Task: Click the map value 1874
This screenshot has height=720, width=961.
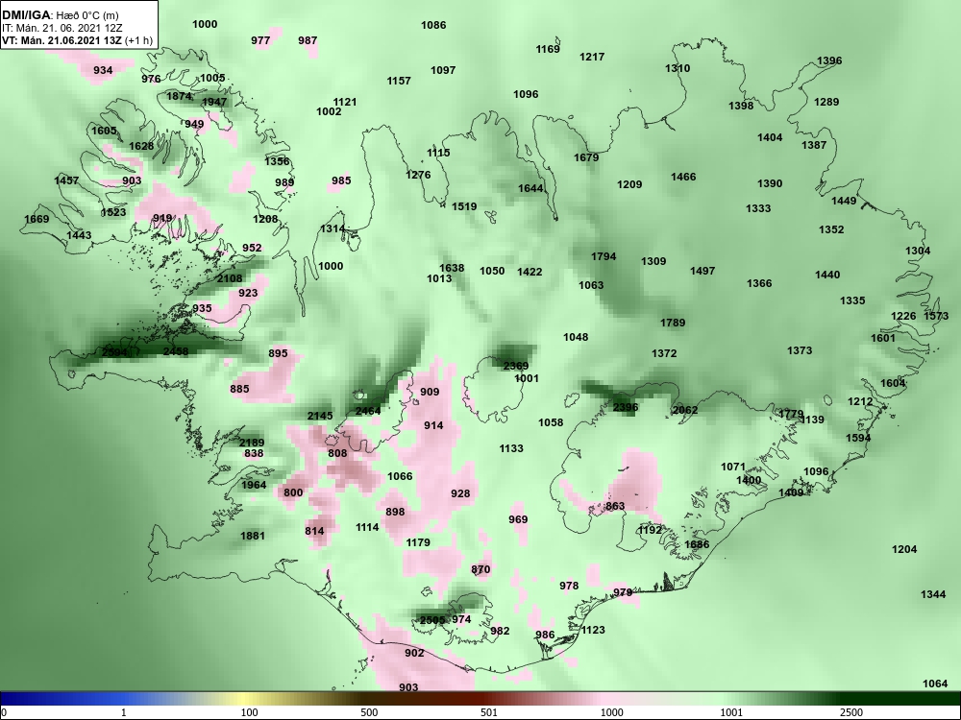Action: [179, 96]
